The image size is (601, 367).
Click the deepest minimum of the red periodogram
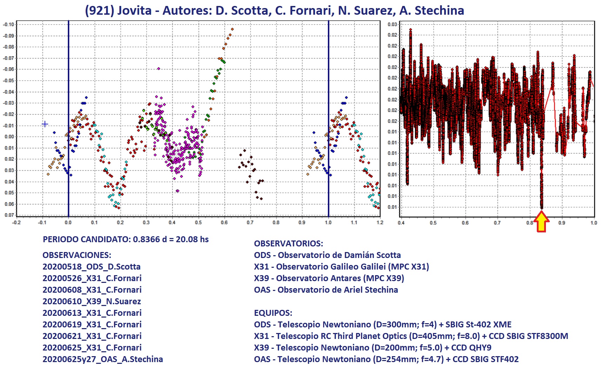(x=542, y=207)
